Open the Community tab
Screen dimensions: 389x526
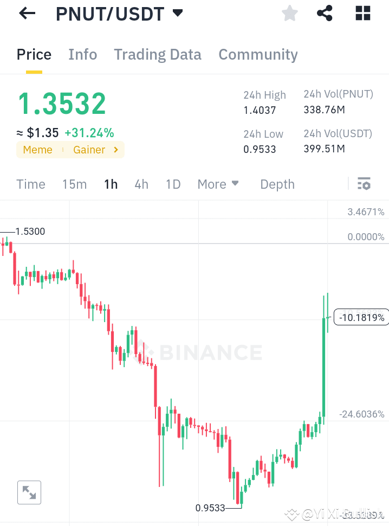coord(258,54)
